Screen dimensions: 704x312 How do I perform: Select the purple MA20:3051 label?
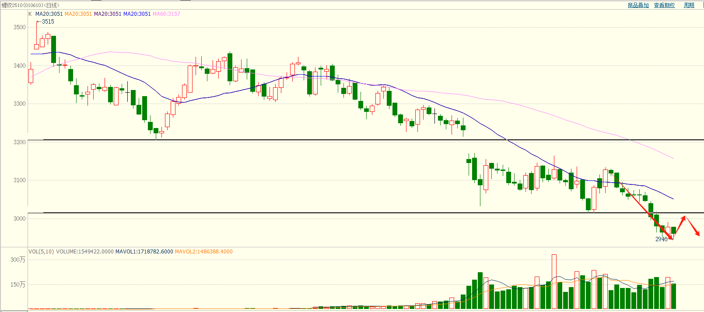coord(108,14)
